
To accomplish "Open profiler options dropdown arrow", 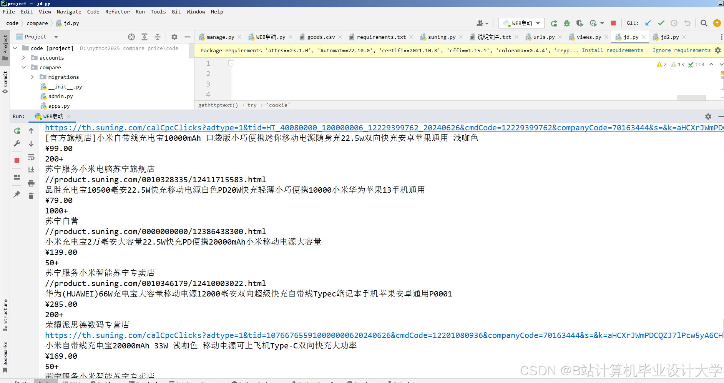I will [x=602, y=23].
